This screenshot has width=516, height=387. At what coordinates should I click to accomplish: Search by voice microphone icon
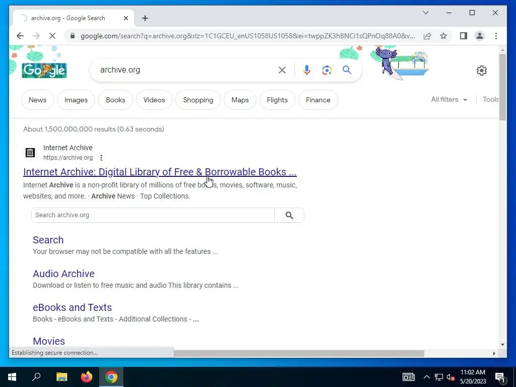pyautogui.click(x=307, y=70)
